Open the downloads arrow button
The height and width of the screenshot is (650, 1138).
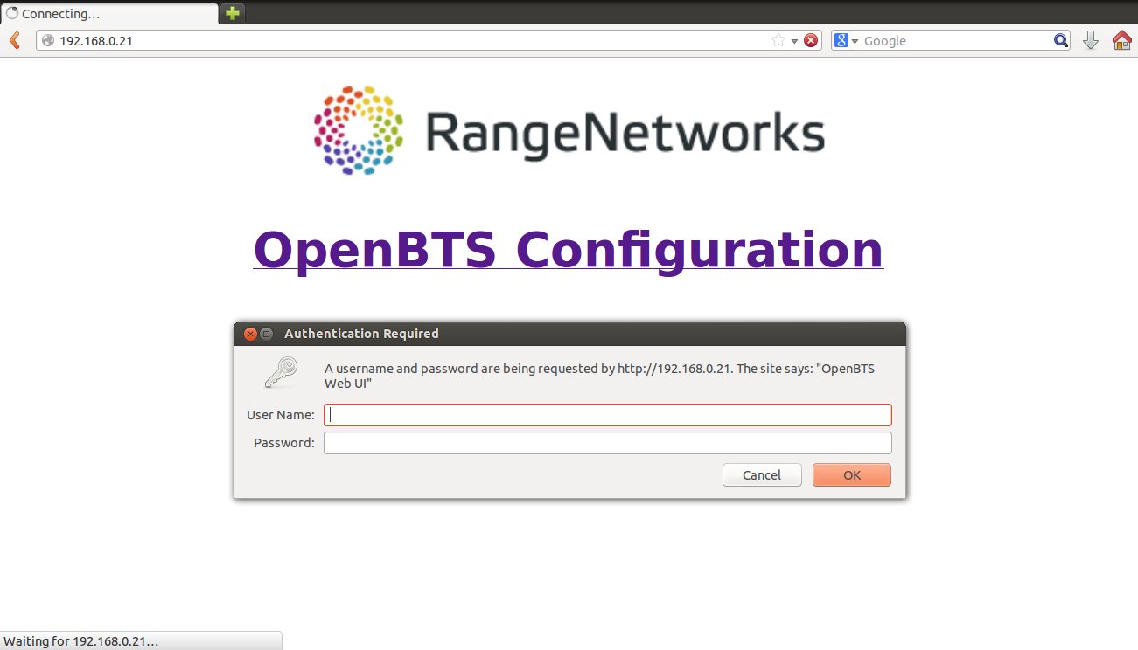[1091, 40]
